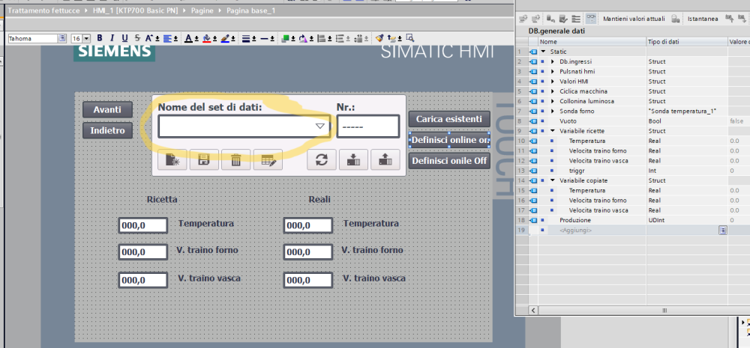Screen dimensions: 750x348
Task: Toggle bold text formatting
Action: 99,38
